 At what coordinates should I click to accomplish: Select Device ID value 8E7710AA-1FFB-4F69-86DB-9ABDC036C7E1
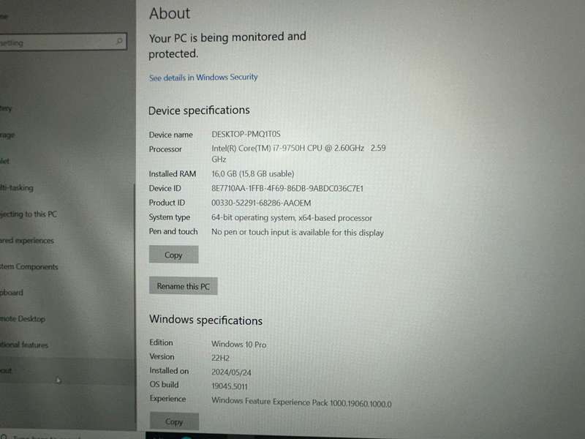coord(287,188)
